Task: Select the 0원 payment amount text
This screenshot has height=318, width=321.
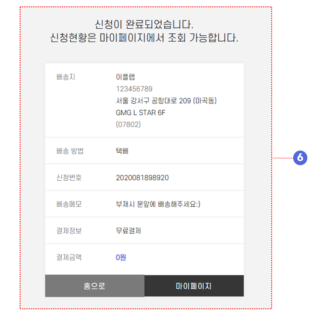Action: [121, 257]
